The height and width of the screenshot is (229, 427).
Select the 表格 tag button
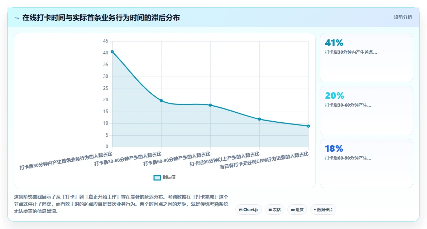click(x=274, y=210)
